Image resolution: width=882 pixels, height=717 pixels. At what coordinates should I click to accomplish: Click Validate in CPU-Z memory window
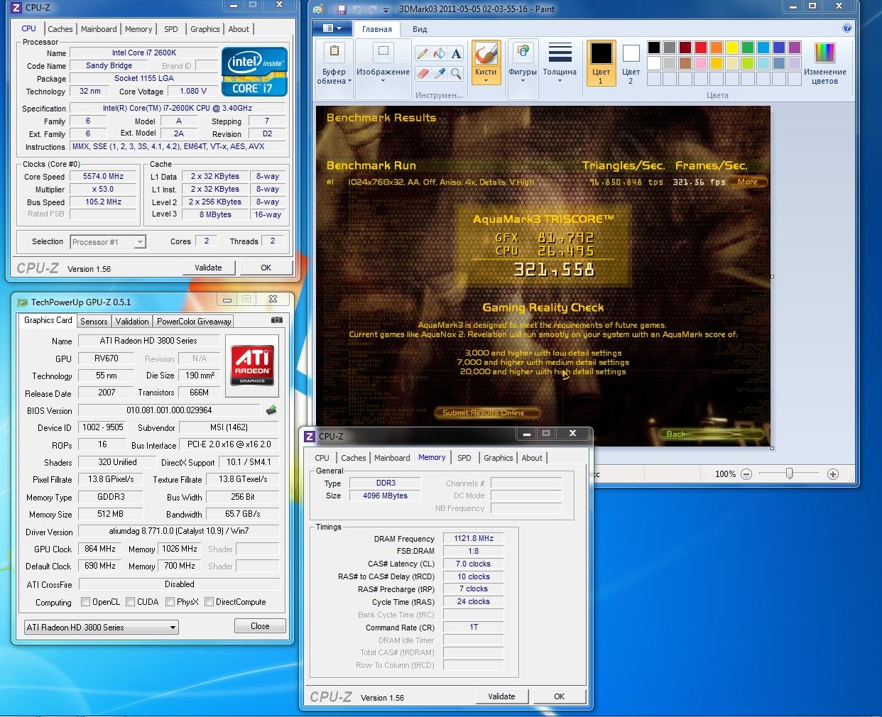(x=501, y=696)
